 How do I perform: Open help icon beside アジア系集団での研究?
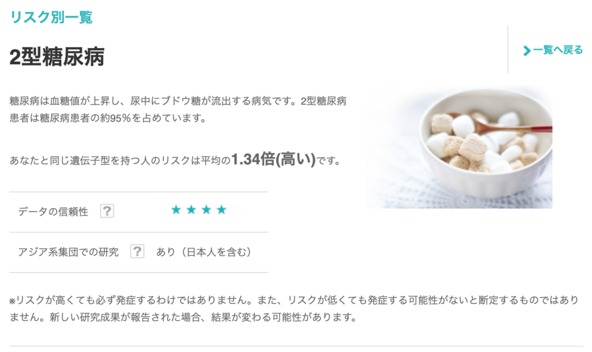[137, 251]
